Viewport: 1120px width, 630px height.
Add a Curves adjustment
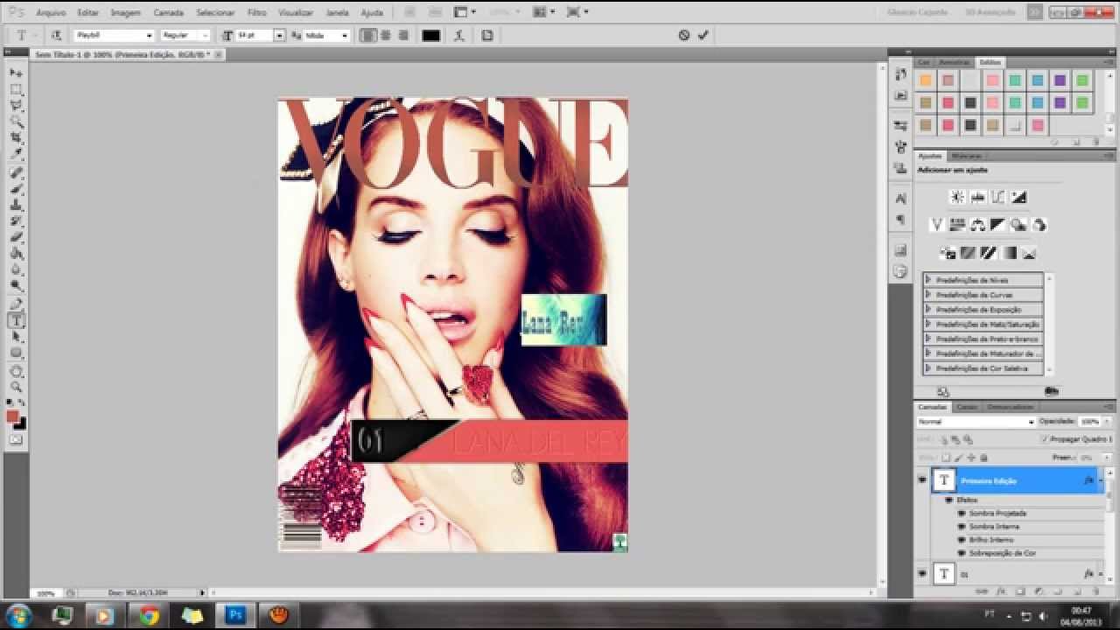pyautogui.click(x=998, y=198)
